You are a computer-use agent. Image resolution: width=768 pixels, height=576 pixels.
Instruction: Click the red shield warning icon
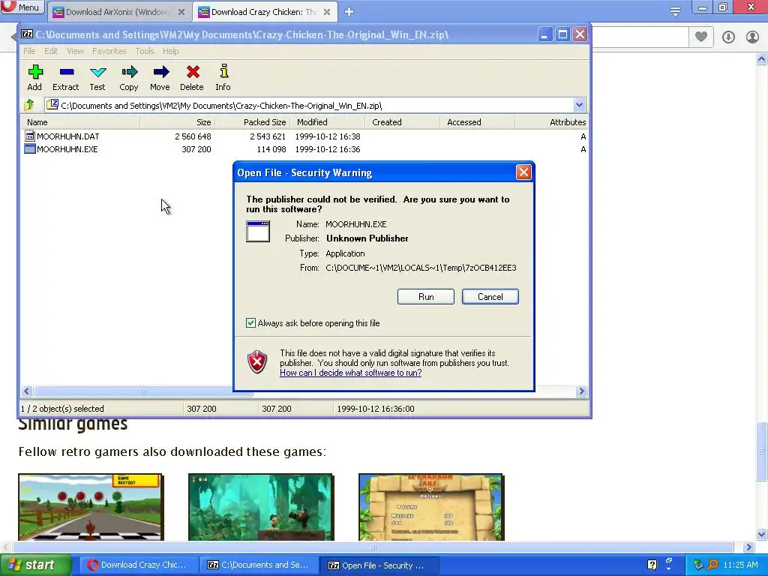tap(257, 362)
